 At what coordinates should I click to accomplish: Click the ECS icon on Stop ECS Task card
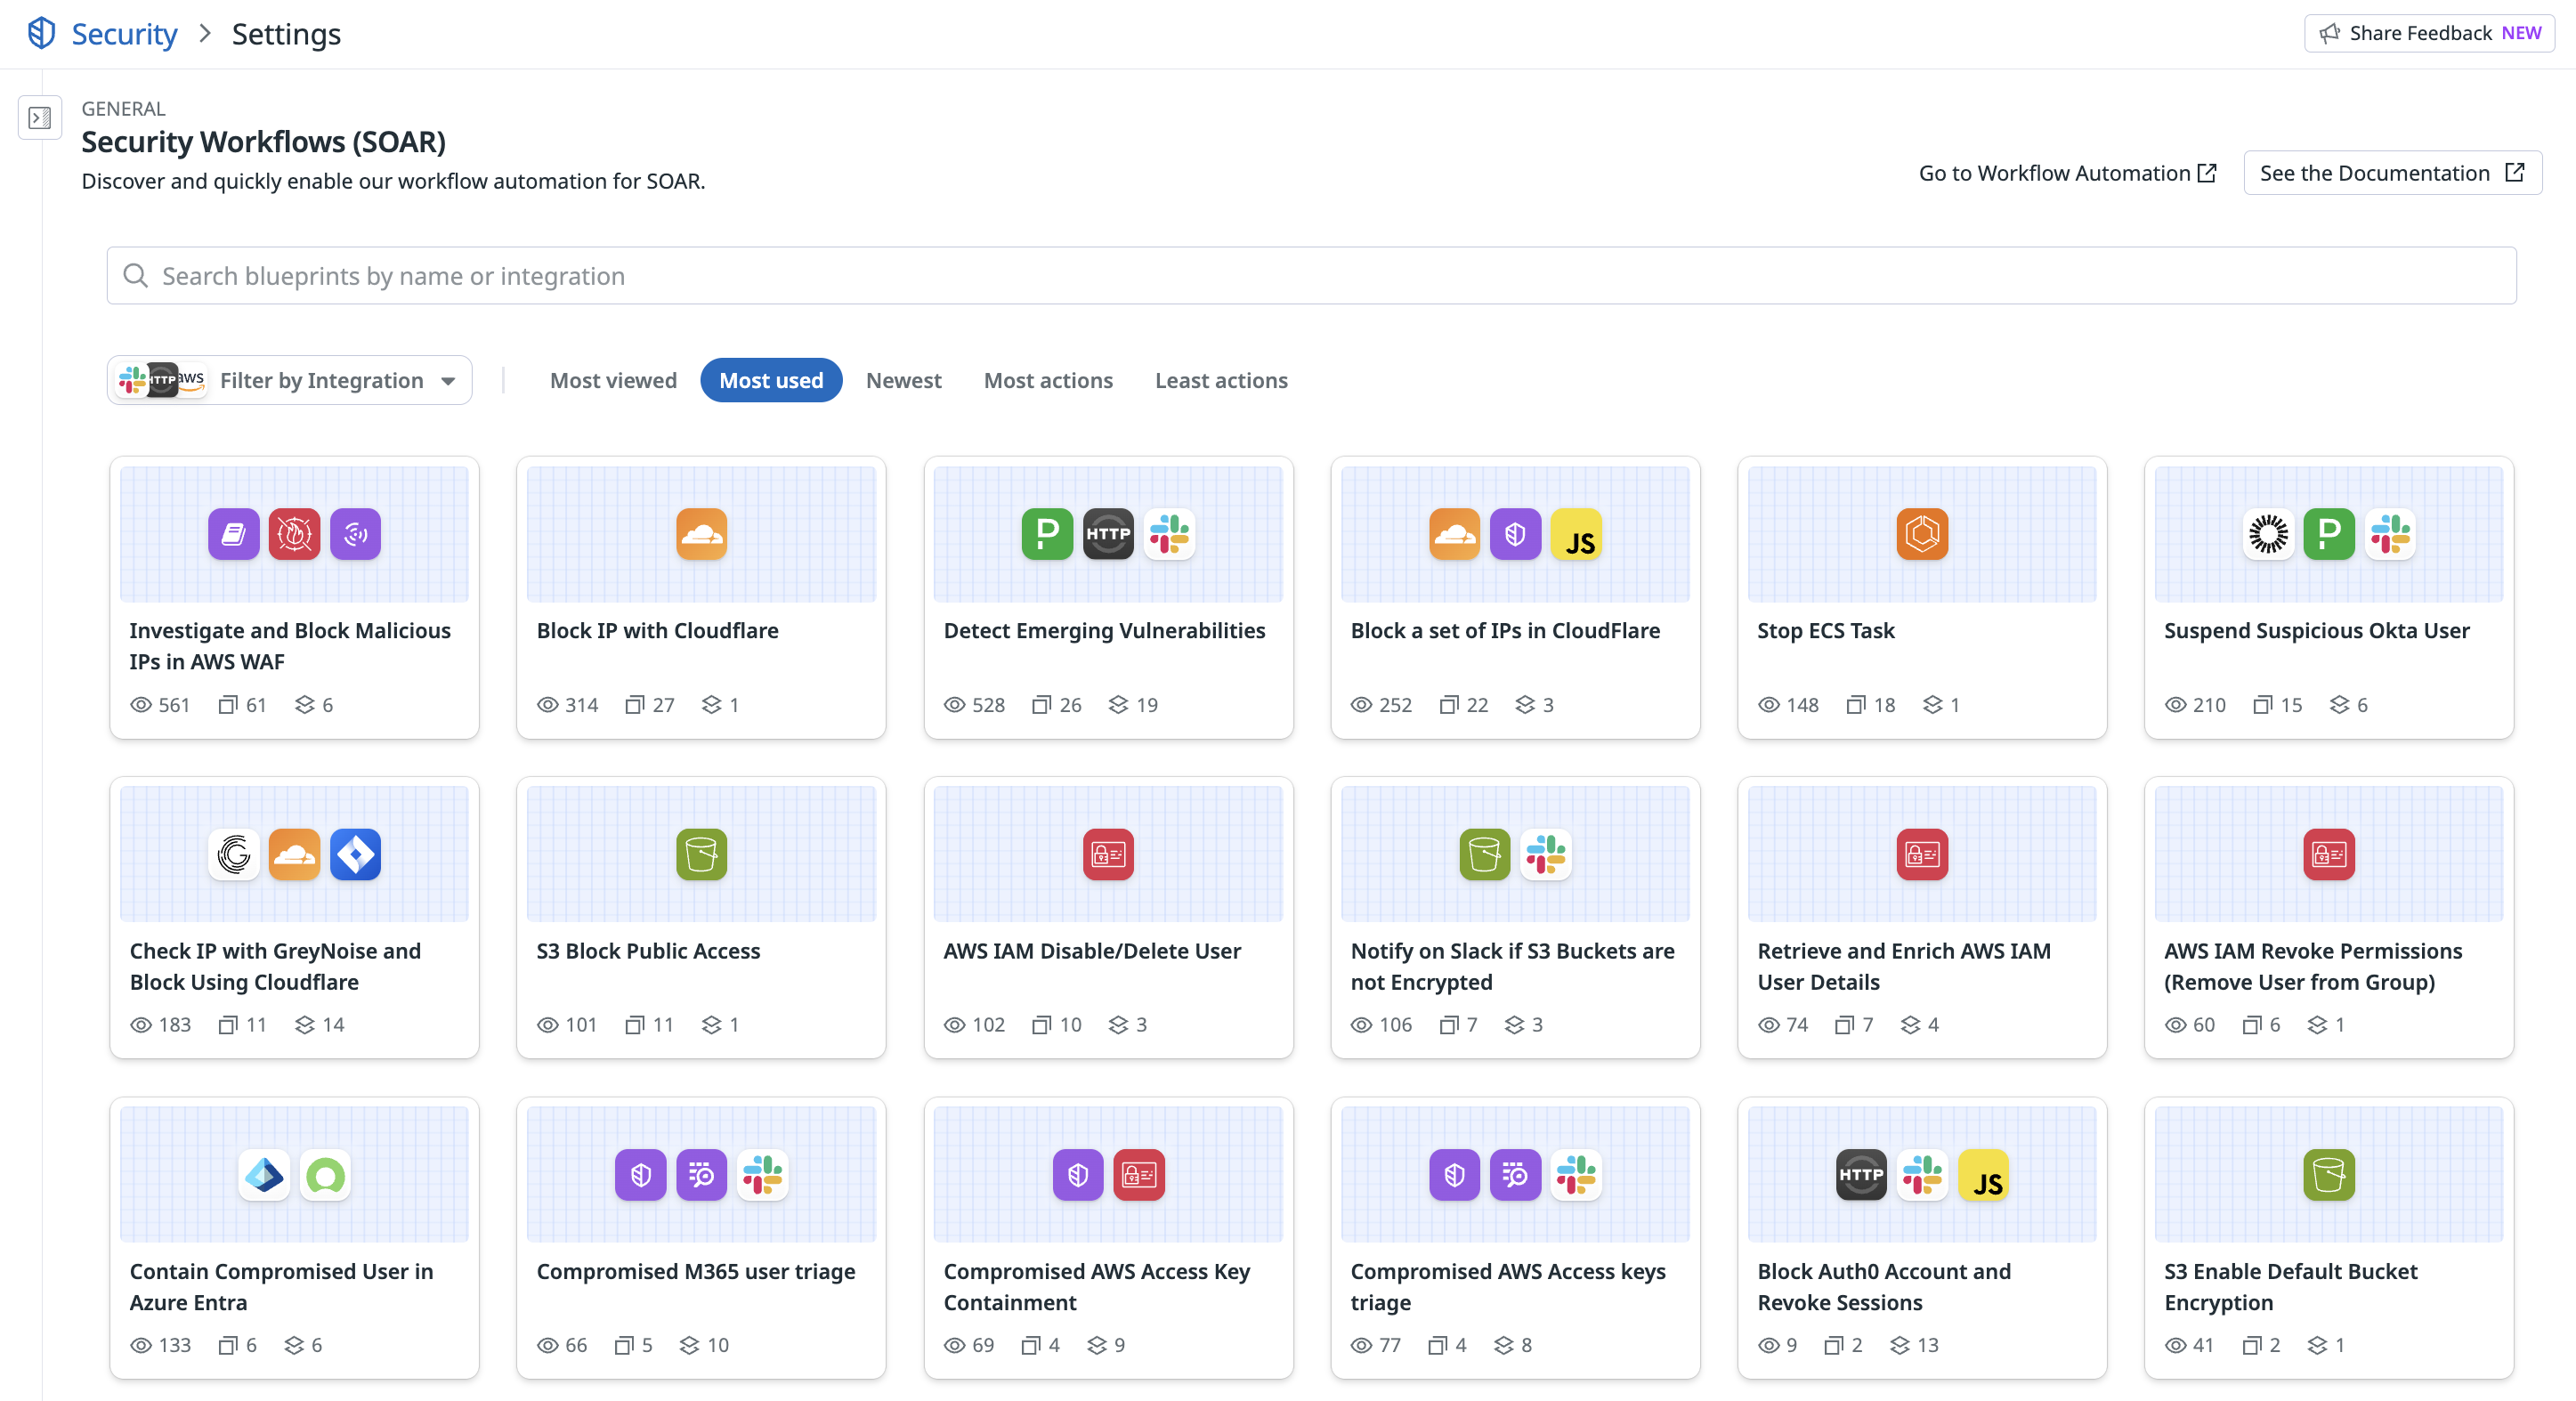coord(1922,534)
